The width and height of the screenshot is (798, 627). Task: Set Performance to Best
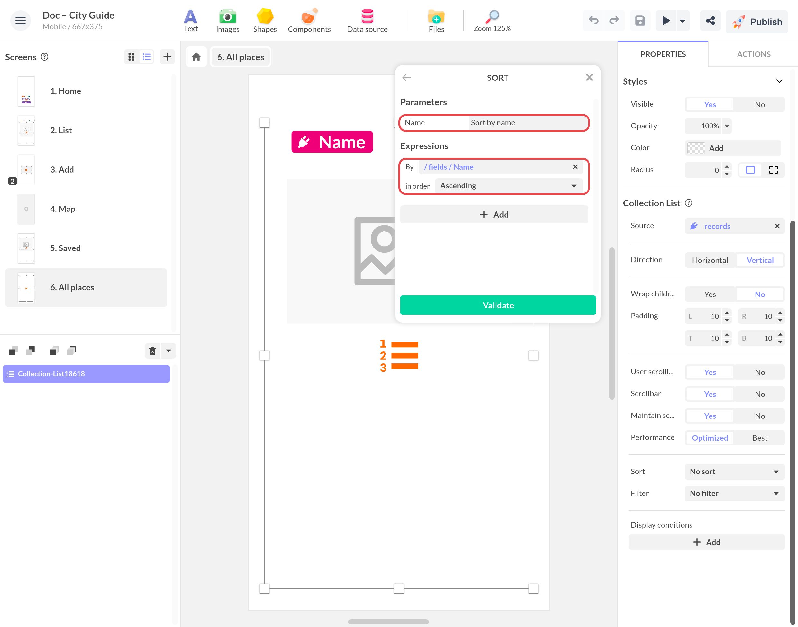(x=759, y=438)
